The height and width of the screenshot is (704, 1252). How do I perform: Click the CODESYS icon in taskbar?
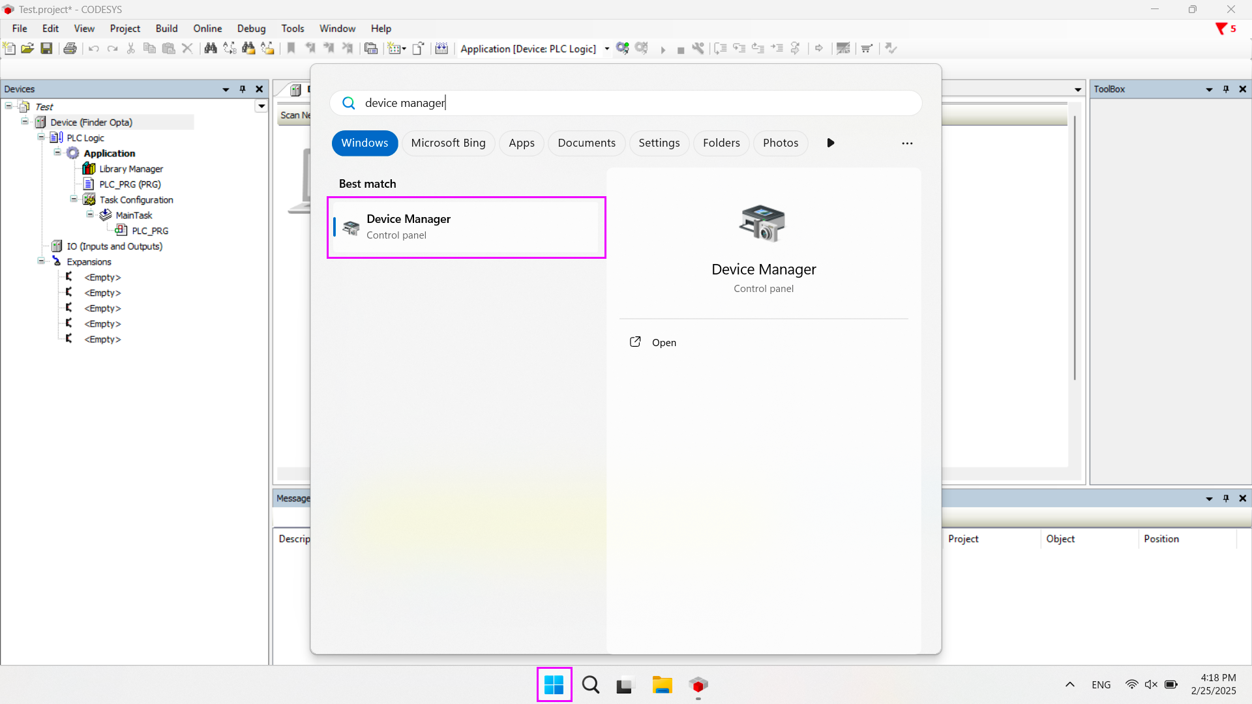(x=698, y=685)
